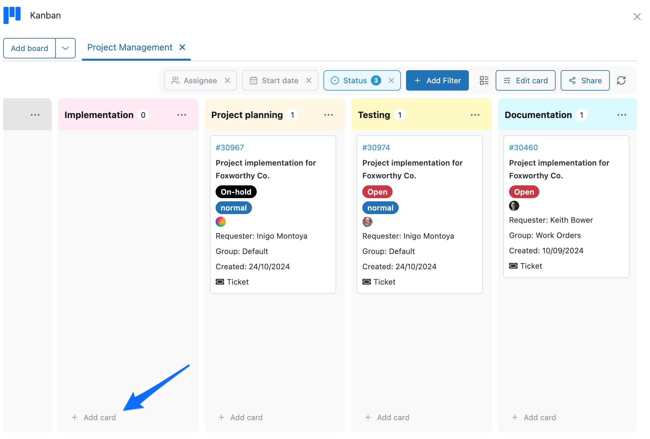
Task: Open the Documentation column options menu
Action: coord(622,115)
